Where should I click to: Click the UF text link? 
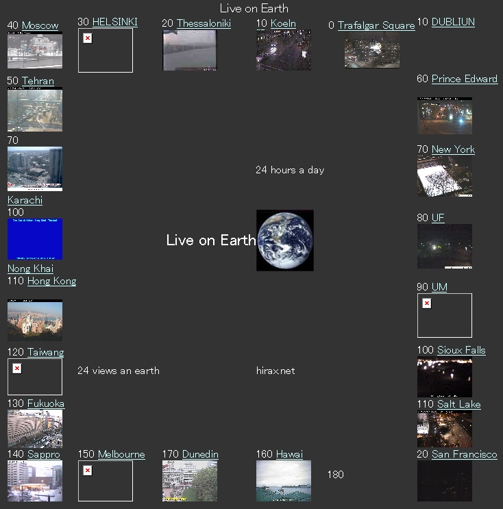[x=438, y=218]
